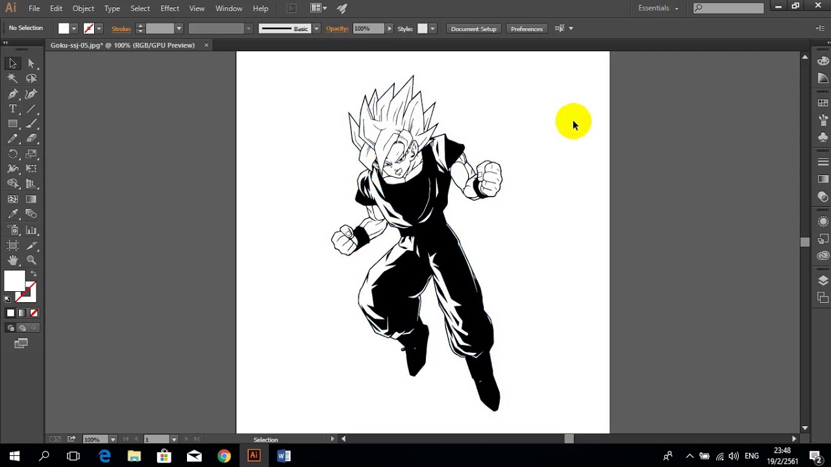This screenshot has width=831, height=467.
Task: Click the Style swatch in control bar
Action: coord(422,29)
